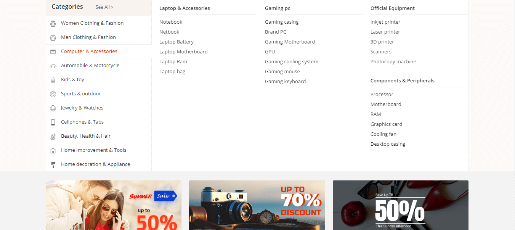Click the Cellphones & Tabs phone icon
The height and width of the screenshot is (230, 515).
pos(53,122)
